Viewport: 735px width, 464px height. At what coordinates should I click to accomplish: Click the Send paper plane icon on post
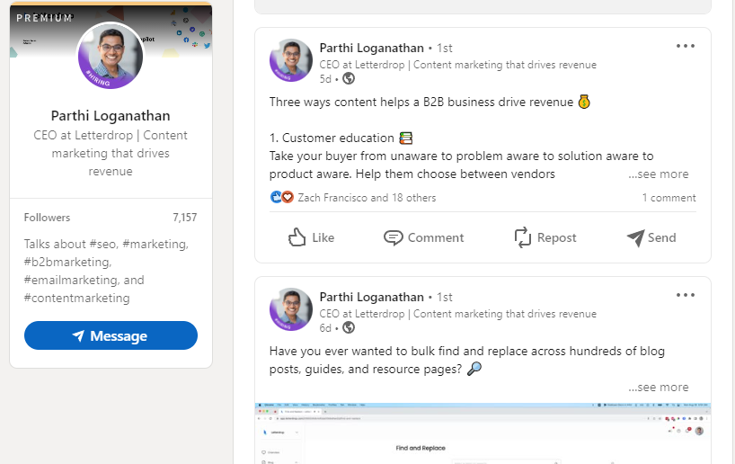tap(635, 238)
